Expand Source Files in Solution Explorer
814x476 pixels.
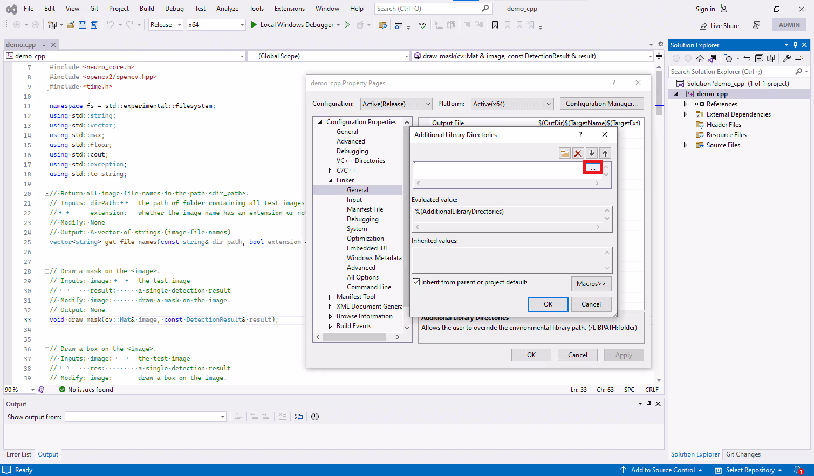[685, 145]
